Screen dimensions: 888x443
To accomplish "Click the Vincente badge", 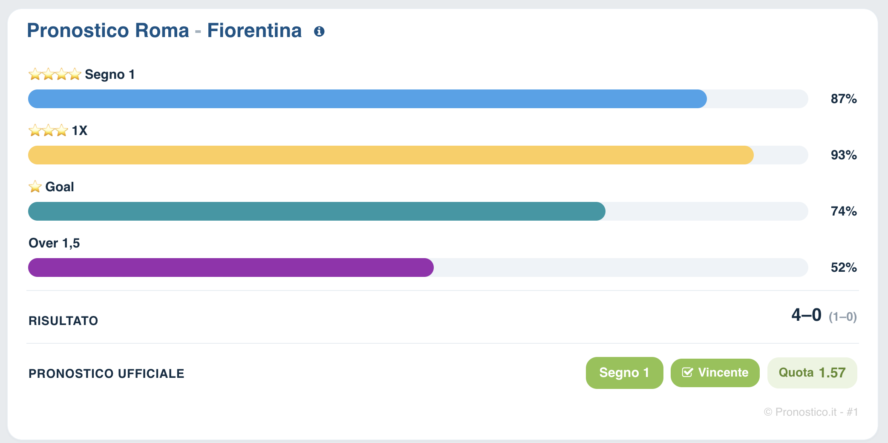I will 715,373.
